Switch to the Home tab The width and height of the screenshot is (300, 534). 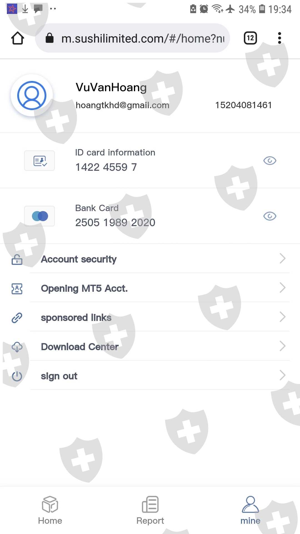[x=50, y=510]
